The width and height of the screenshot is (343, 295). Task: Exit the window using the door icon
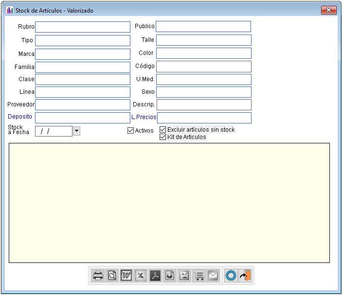[x=245, y=276]
